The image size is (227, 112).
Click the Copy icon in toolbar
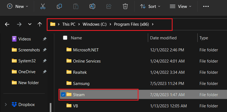[59, 6]
